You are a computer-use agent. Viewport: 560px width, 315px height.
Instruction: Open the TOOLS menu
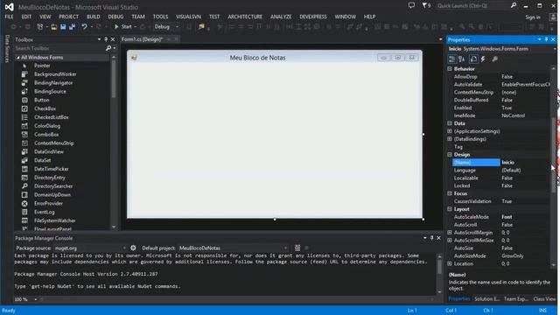click(160, 17)
